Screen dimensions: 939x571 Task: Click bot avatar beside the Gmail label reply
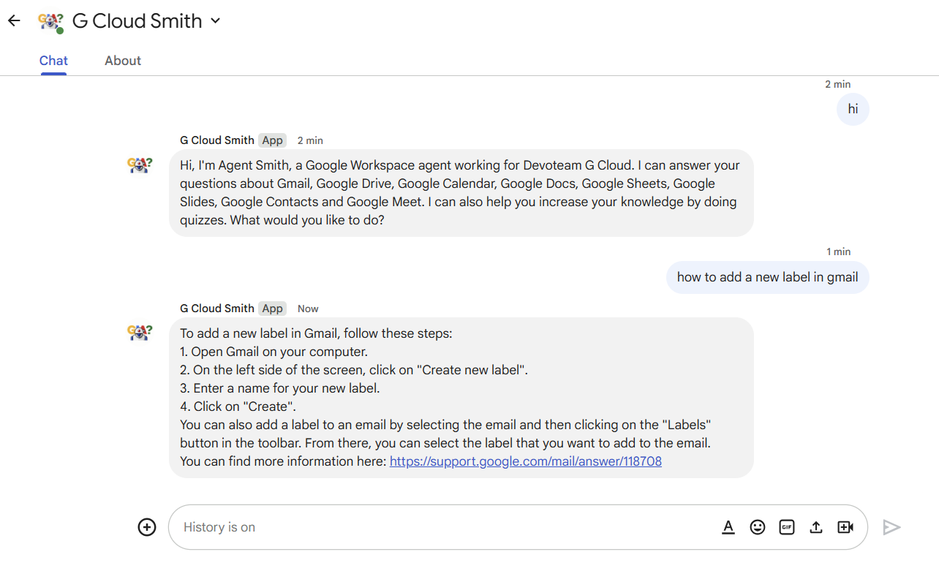point(140,333)
